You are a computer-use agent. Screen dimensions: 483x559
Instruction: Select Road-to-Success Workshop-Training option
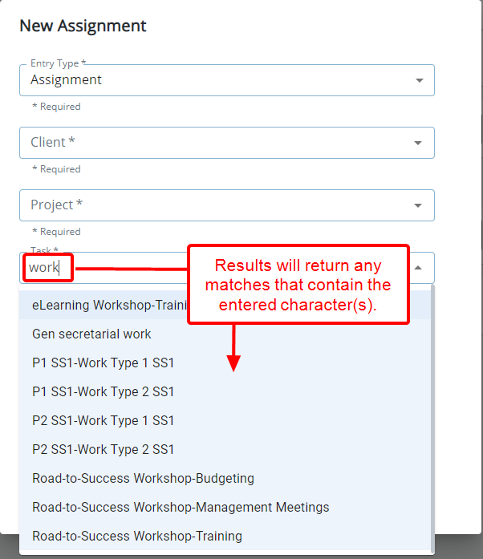pyautogui.click(x=136, y=536)
